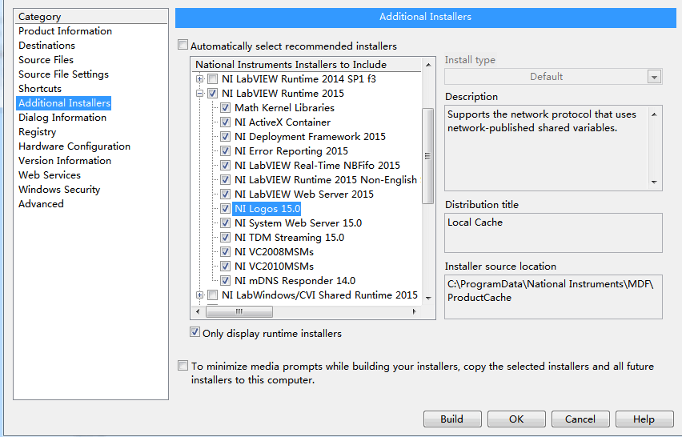
Task: Click the Installer source location field
Action: (x=553, y=297)
